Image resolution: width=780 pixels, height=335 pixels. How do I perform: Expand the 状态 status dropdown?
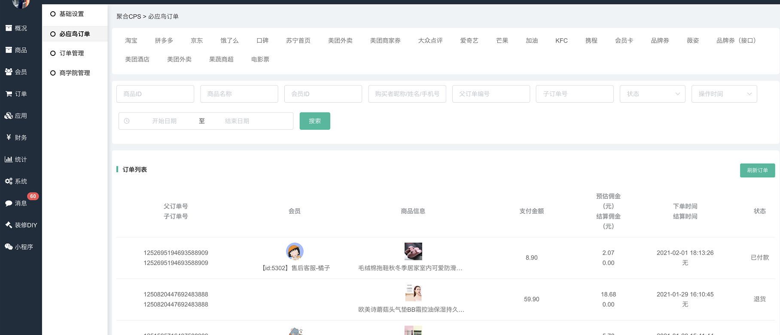coord(652,94)
